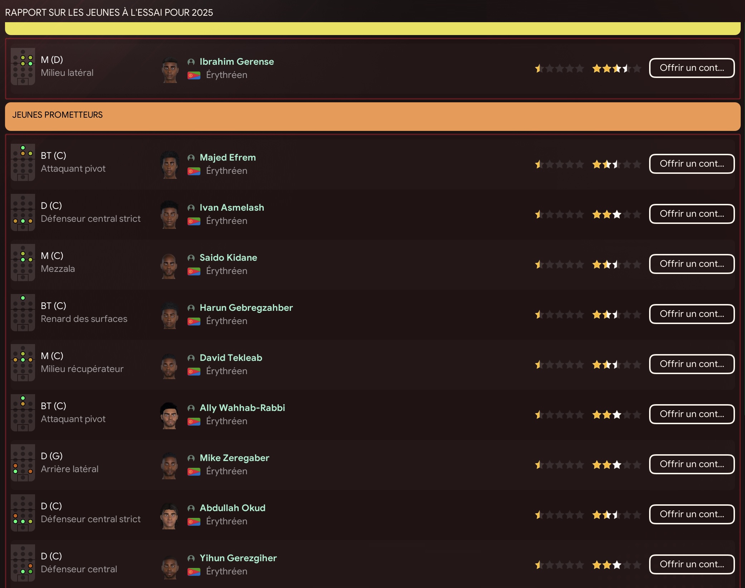
Task: Click person icon next to Ivan Asmelash
Action: [x=191, y=208]
